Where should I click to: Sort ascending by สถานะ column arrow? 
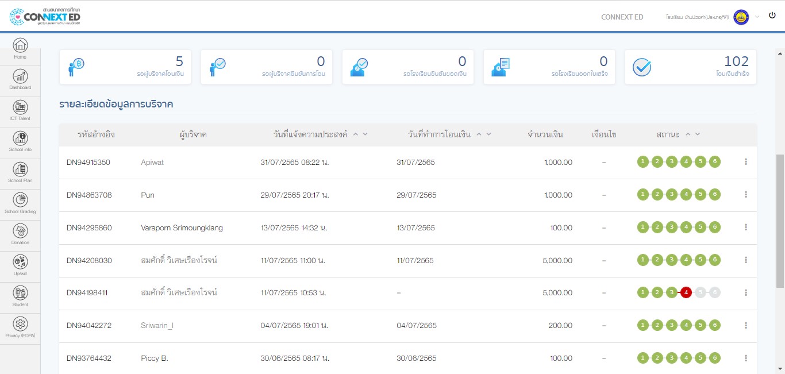tap(688, 134)
